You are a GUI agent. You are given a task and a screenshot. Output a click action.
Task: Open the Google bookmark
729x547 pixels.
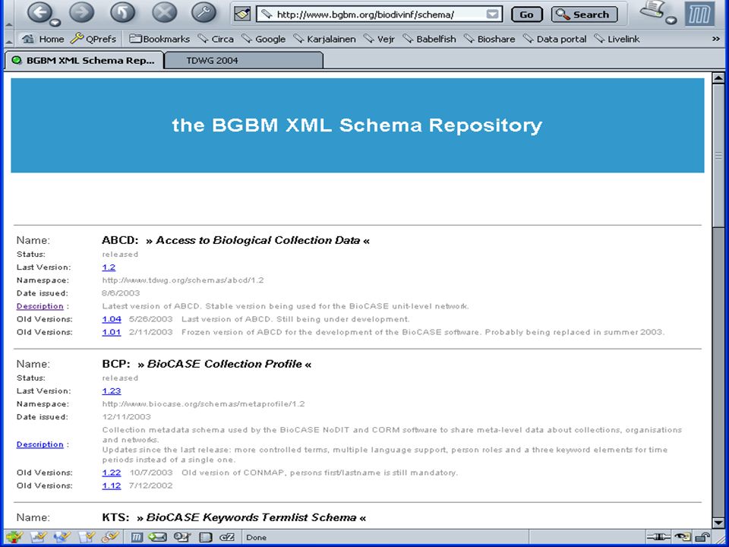point(264,39)
